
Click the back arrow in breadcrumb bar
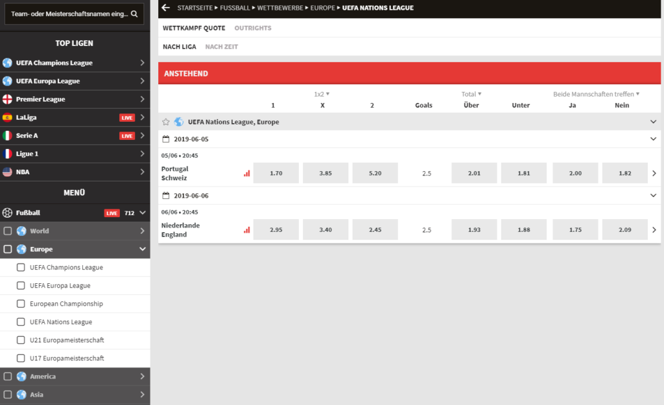165,8
